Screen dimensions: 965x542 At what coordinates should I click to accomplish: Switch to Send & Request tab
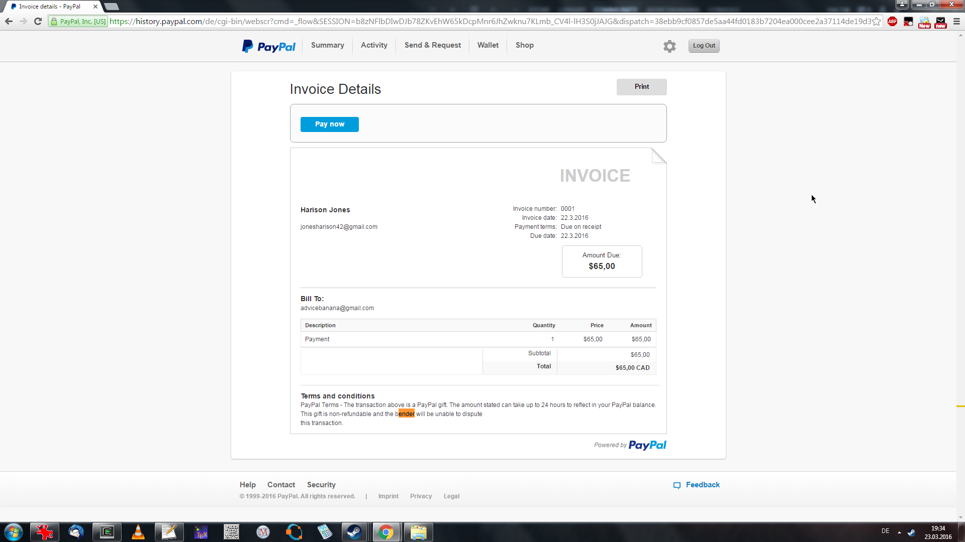pos(432,45)
